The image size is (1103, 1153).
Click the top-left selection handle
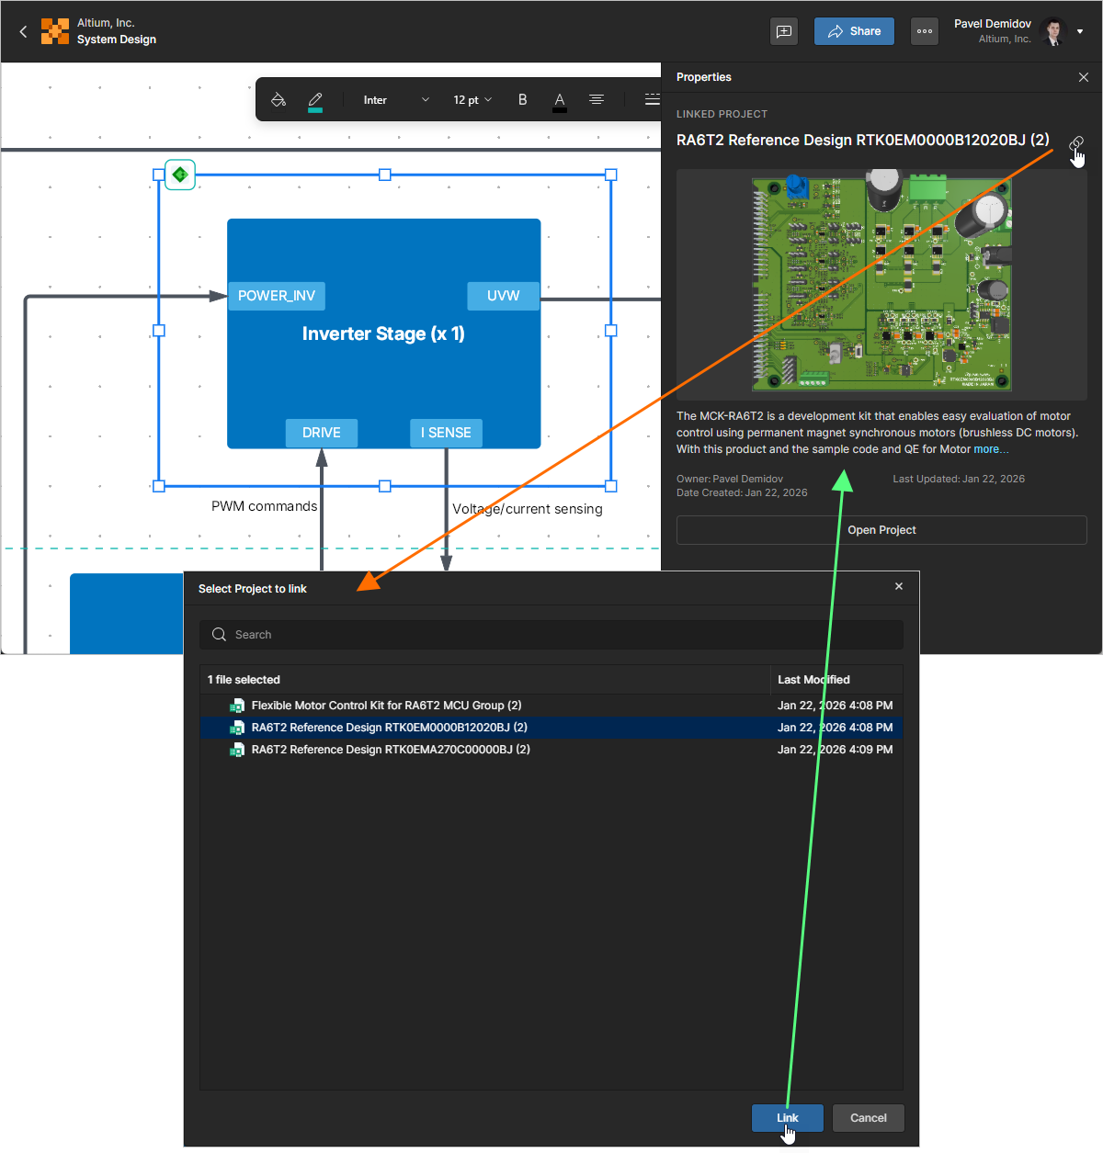159,175
